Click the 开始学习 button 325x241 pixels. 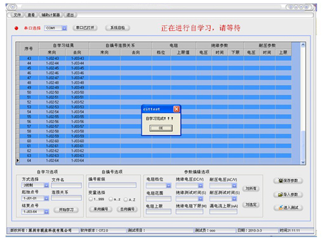(x=66, y=210)
